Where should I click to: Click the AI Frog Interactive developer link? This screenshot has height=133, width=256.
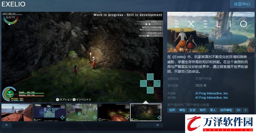(212, 93)
